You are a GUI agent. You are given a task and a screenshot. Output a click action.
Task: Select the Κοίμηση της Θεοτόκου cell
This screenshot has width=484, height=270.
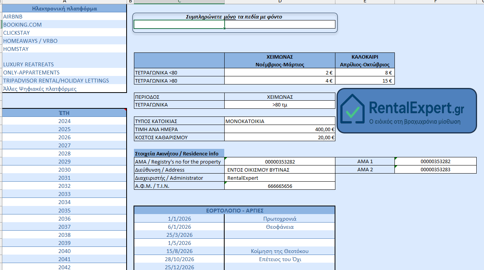click(280, 251)
